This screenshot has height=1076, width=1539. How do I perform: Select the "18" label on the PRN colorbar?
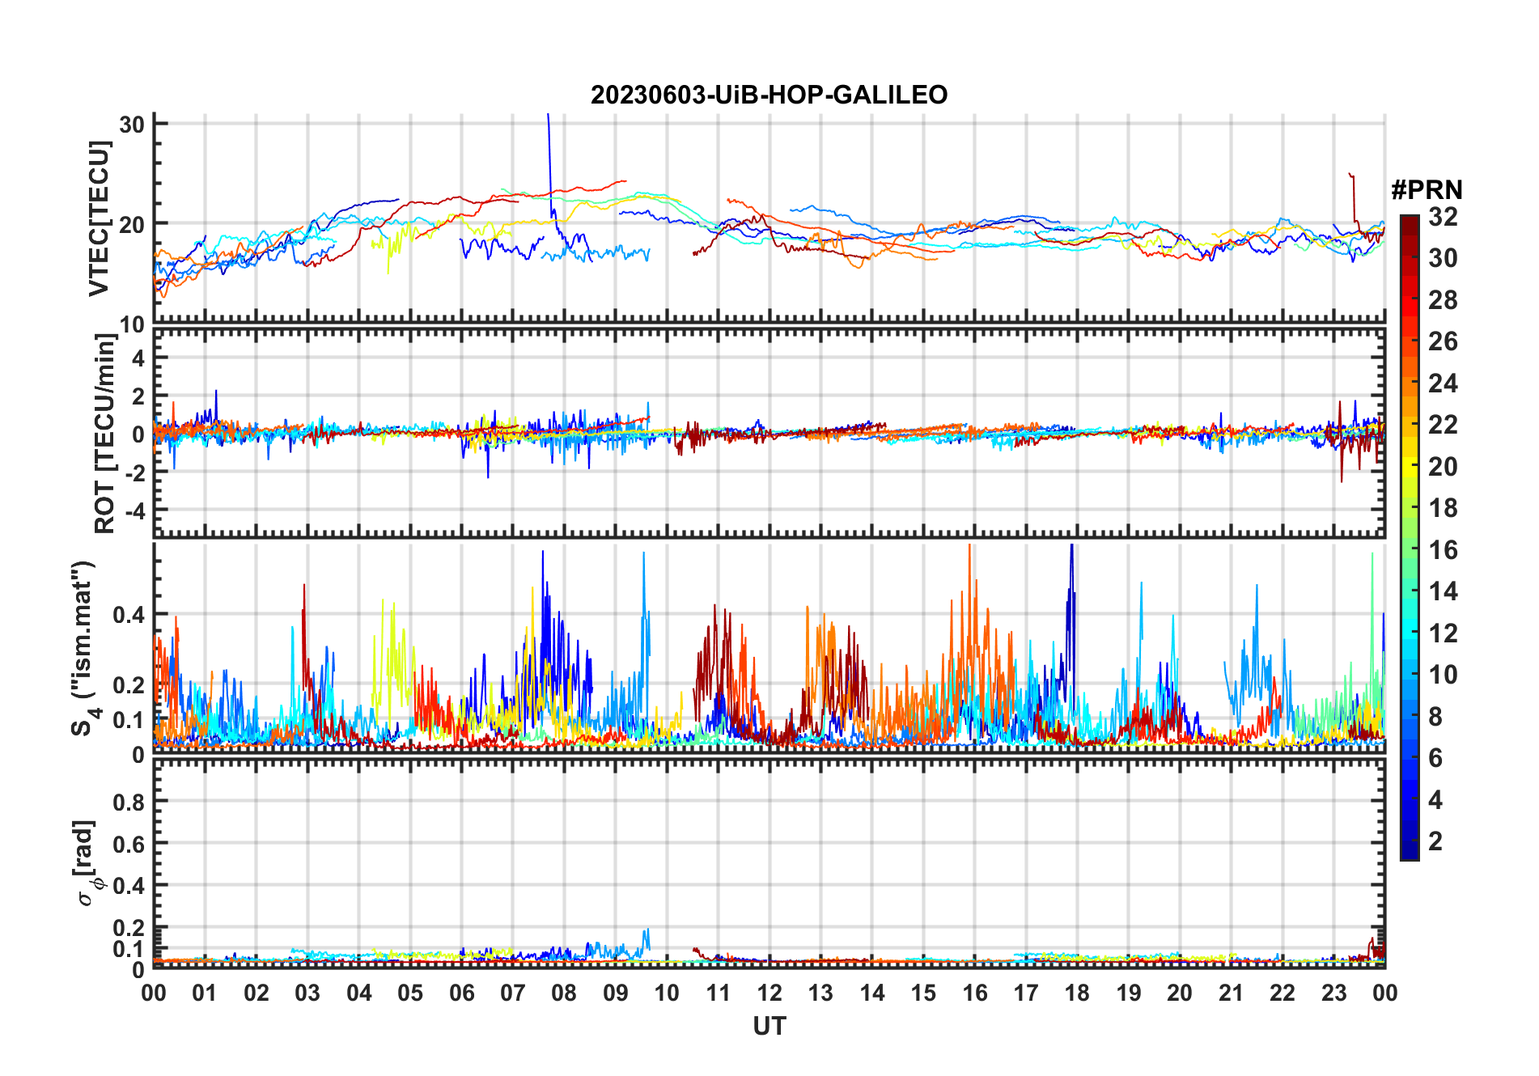coord(1443,508)
